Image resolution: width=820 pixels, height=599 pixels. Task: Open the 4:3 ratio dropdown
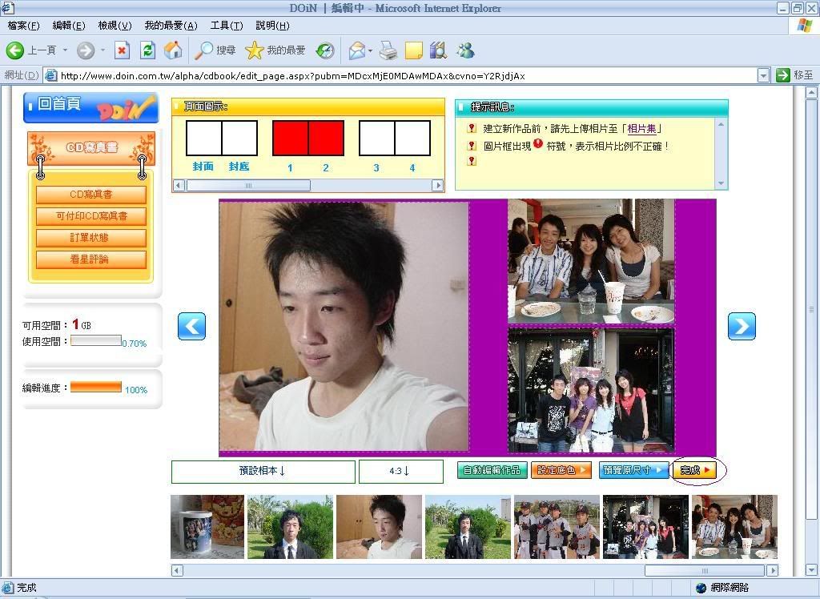pos(400,471)
